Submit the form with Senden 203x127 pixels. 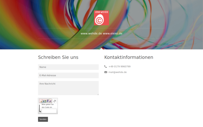[43, 119]
